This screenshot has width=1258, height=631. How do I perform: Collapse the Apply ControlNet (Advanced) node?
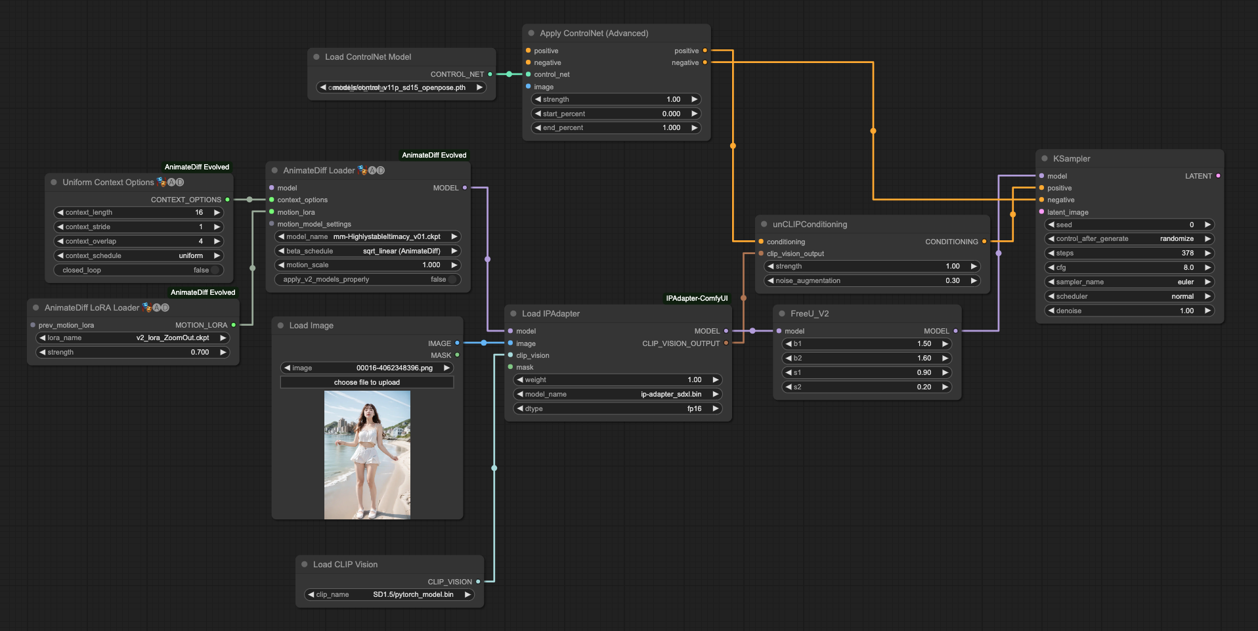[532, 33]
